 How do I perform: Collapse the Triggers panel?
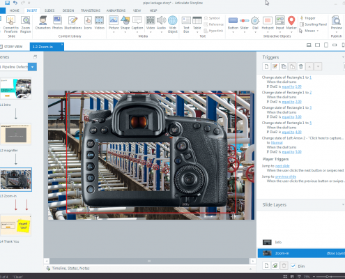(x=343, y=57)
